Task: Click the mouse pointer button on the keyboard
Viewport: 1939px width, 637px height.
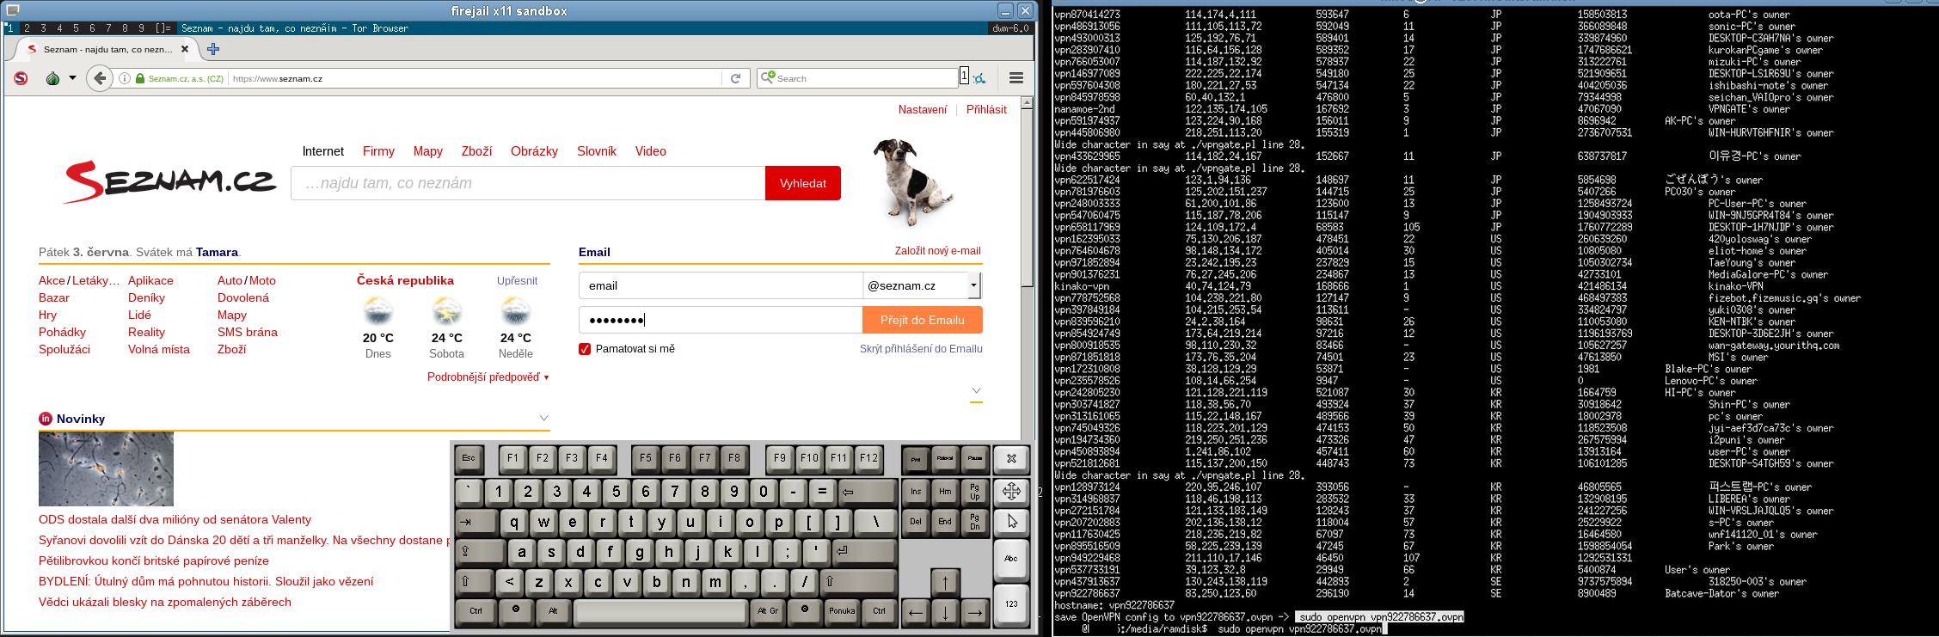Action: click(1012, 521)
